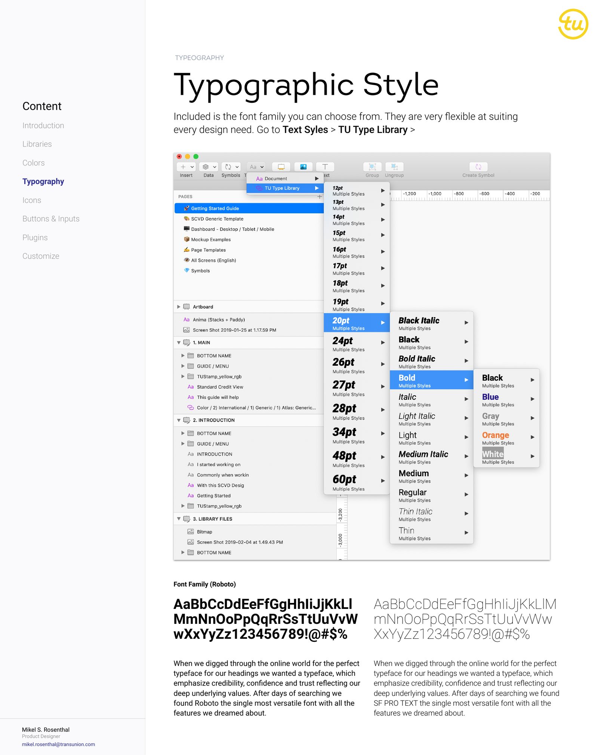Select Screen Shot 2019-02-04 layer row
This screenshot has width=598, height=755.
(255, 542)
